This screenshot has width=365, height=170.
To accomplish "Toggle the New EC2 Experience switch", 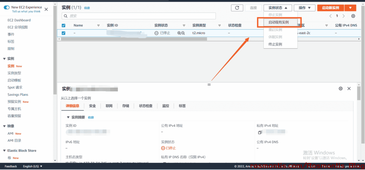I will tap(6, 7).
